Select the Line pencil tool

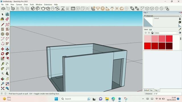coord(3,25)
